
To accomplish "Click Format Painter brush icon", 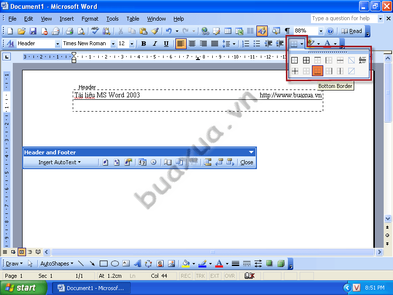I will tap(155, 31).
